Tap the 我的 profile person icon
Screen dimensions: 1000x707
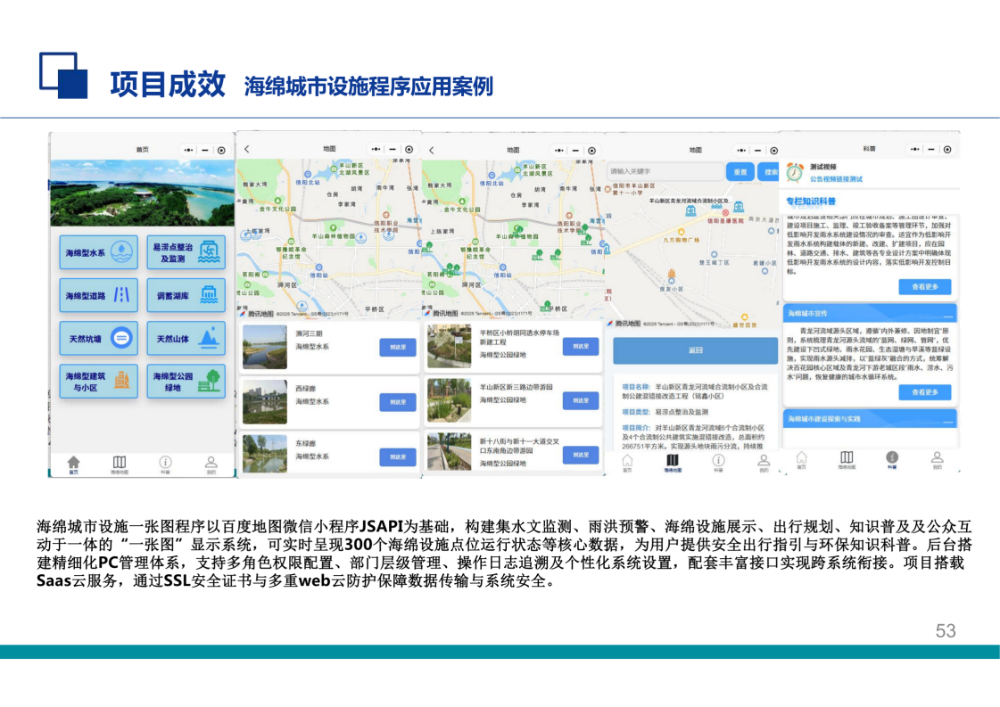[x=211, y=463]
